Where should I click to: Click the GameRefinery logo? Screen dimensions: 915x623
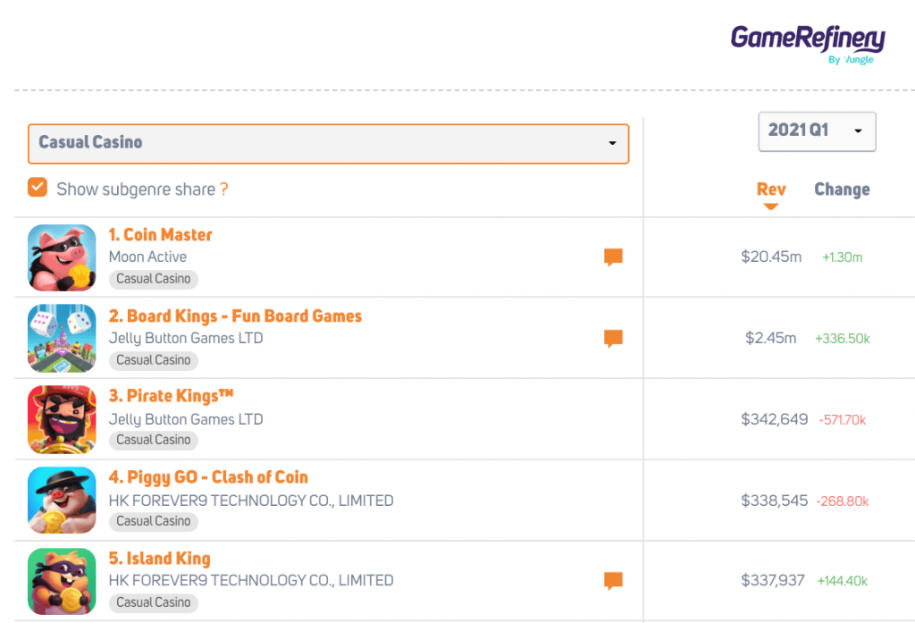click(807, 42)
